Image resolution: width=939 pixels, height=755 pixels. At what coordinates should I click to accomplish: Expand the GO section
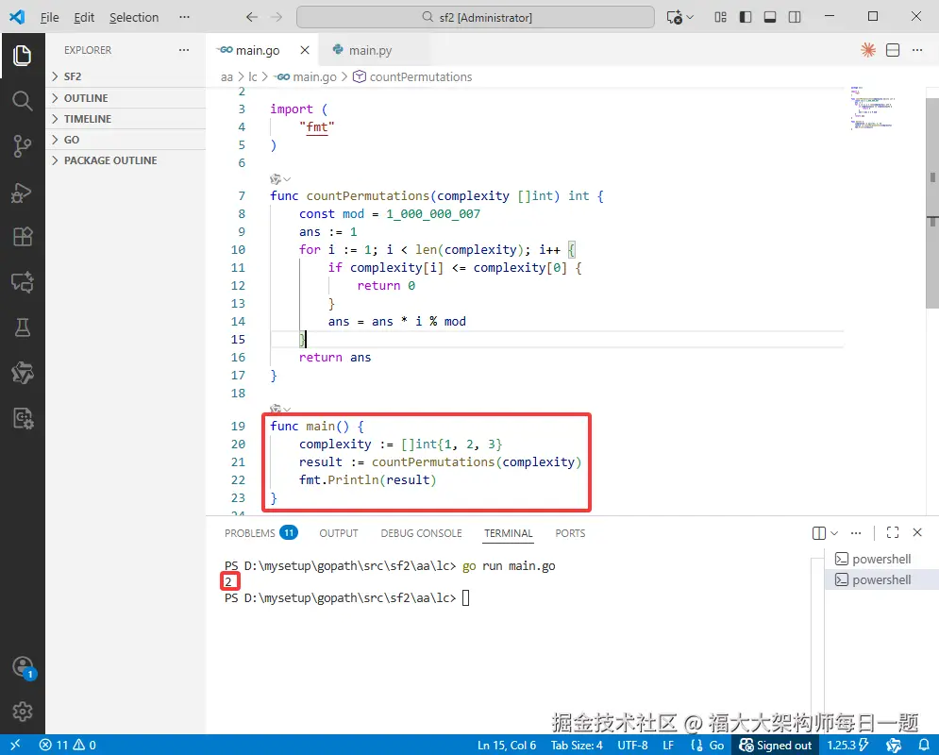point(126,140)
